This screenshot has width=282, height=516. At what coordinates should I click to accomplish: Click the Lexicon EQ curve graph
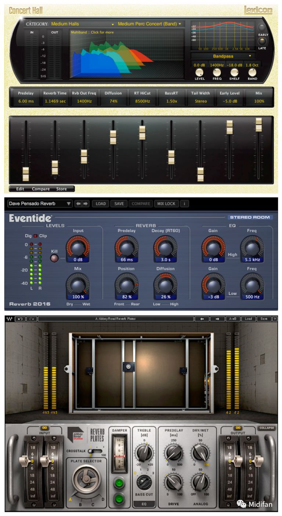pos(223,35)
